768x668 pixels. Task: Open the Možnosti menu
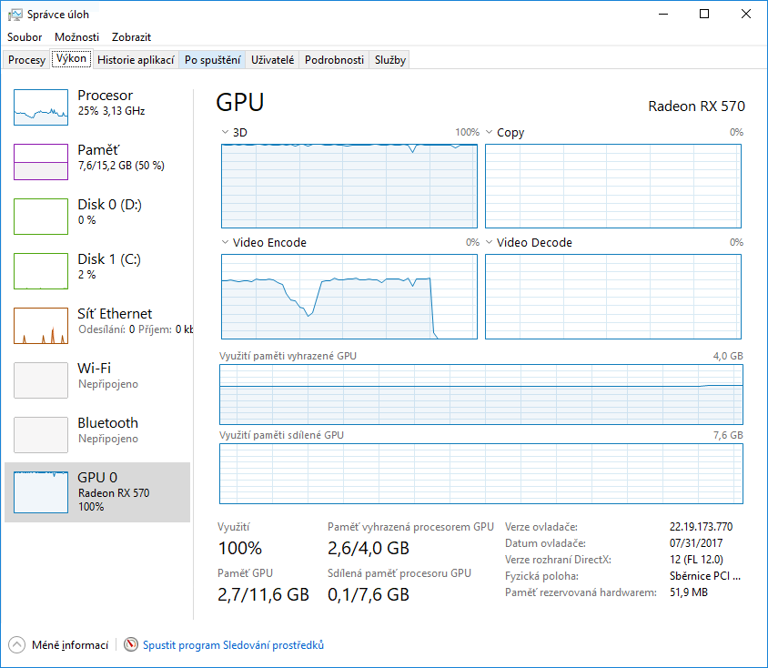[x=76, y=37]
